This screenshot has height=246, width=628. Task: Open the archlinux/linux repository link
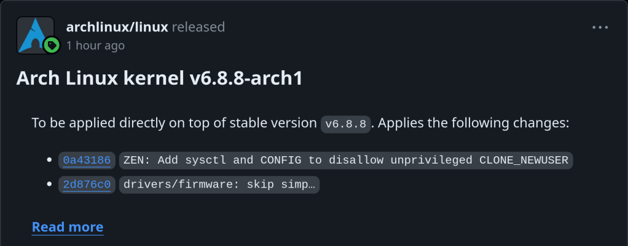click(x=117, y=27)
